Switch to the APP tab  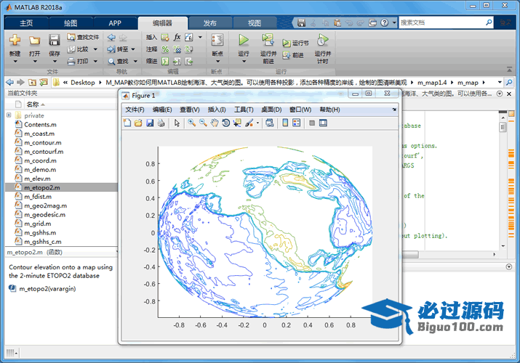tap(115, 23)
